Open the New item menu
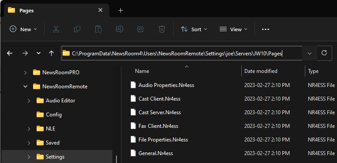 pyautogui.click(x=23, y=29)
